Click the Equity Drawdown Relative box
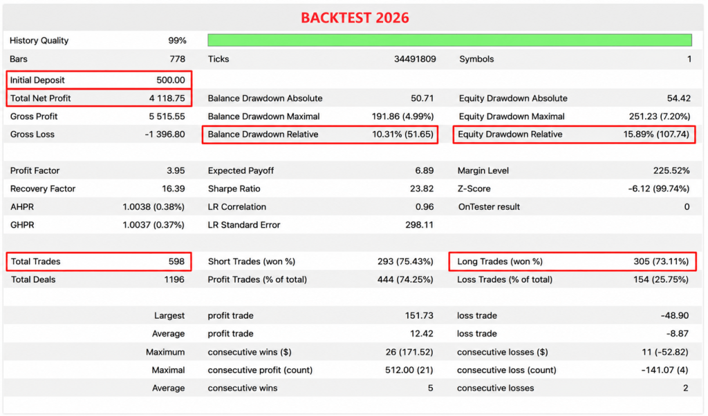This screenshot has height=416, width=708. pyautogui.click(x=574, y=135)
